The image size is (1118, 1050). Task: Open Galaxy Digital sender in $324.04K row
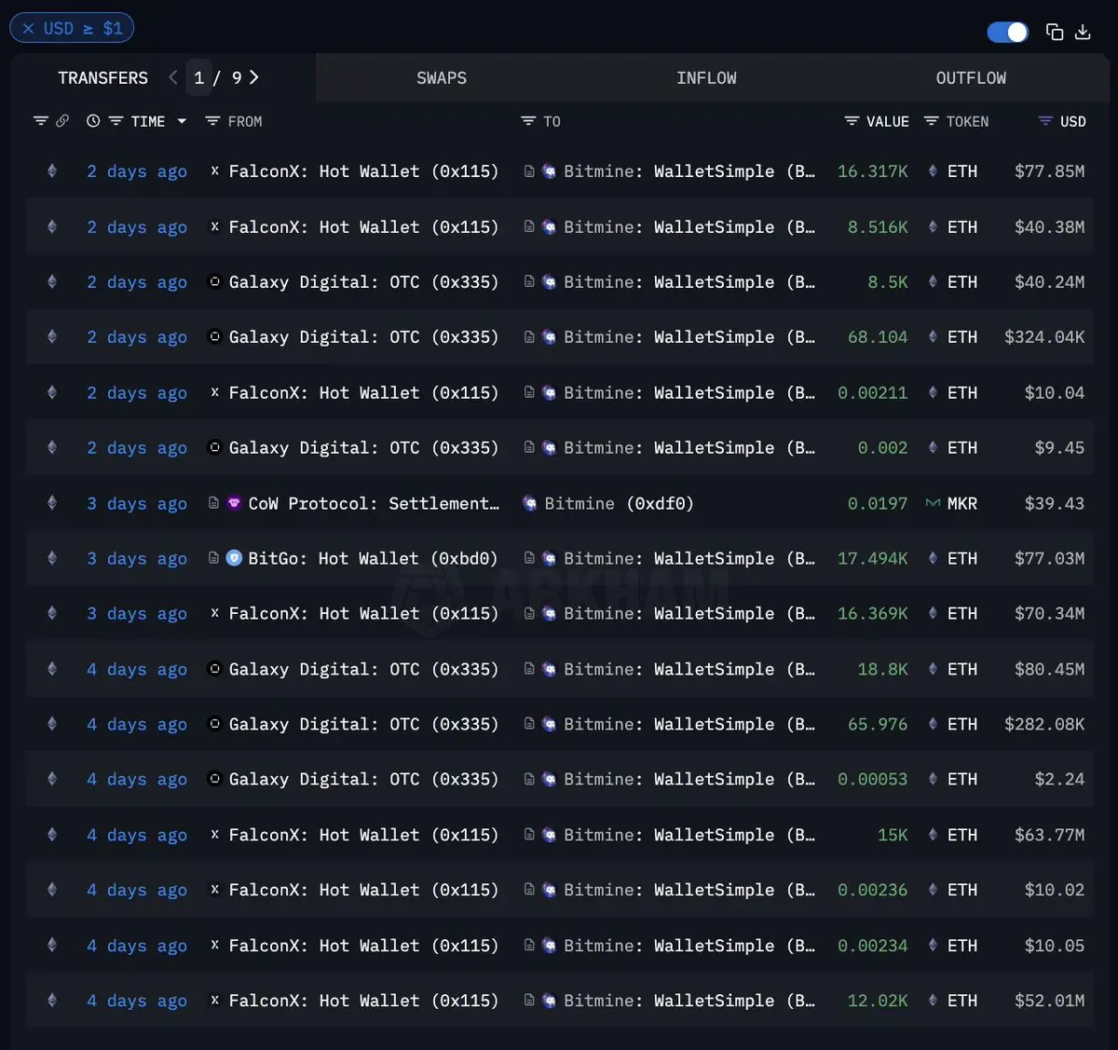tap(363, 337)
